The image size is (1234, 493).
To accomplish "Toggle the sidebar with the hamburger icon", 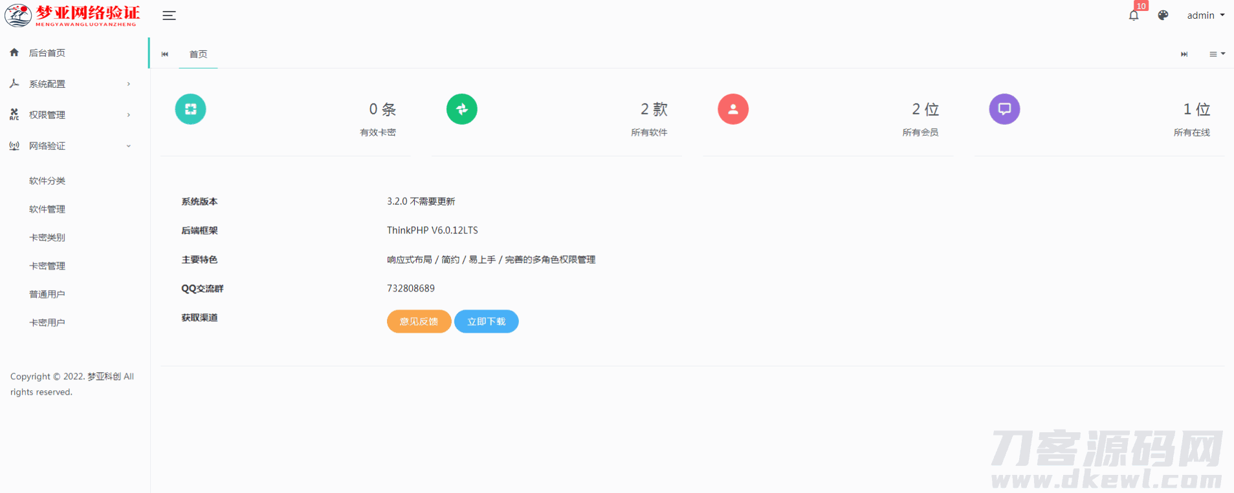I will point(169,16).
